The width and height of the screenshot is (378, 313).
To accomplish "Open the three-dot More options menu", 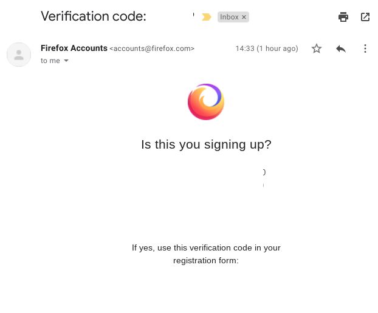I will pos(365,49).
